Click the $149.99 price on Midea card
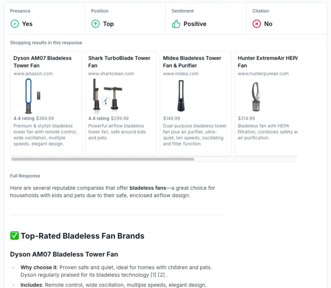The image size is (331, 288). click(x=171, y=118)
